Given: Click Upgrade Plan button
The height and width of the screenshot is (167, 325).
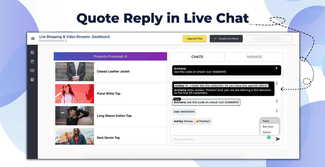Looking at the screenshot, I should point(194,39).
